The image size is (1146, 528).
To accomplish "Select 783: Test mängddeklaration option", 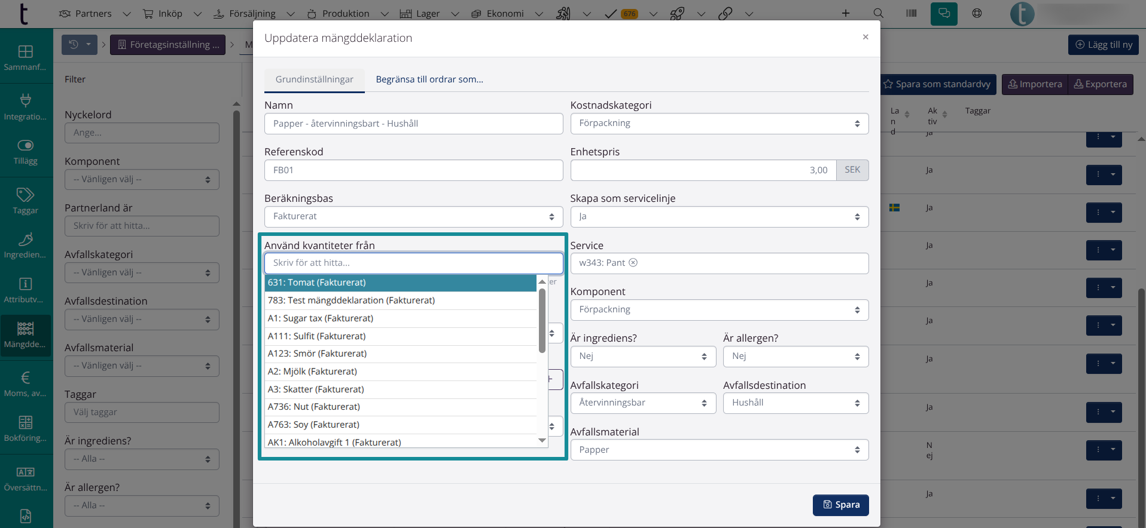I will tap(401, 300).
